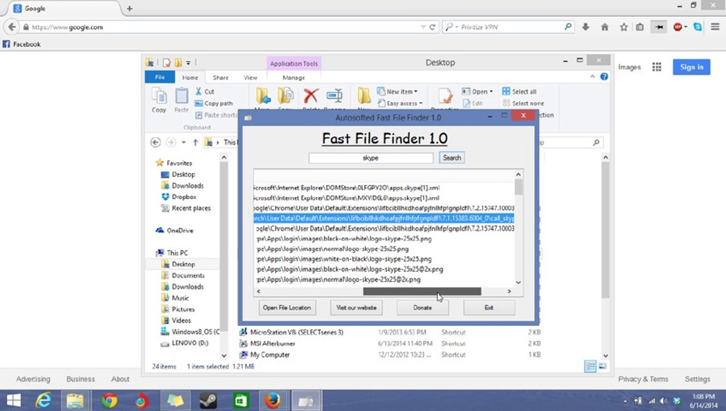Click the red Delete icon in ribbon
The width and height of the screenshot is (726, 411).
point(311,96)
